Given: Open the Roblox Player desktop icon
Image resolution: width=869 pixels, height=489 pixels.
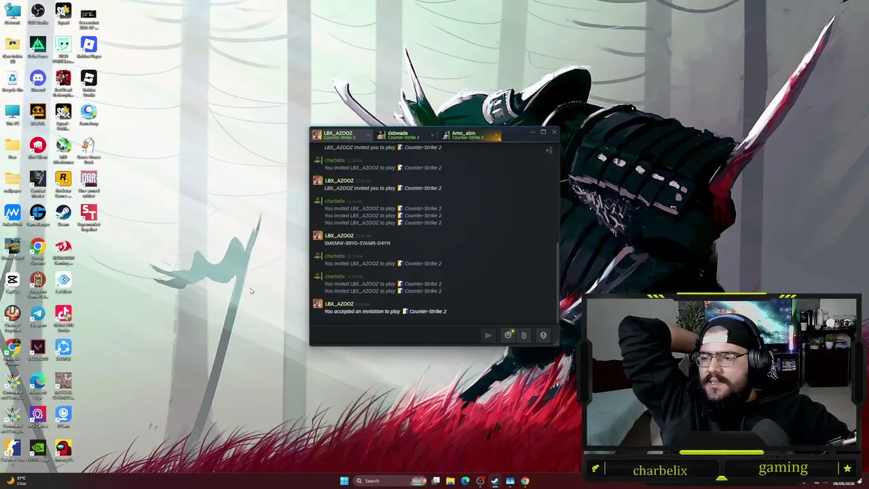Looking at the screenshot, I should tap(88, 48).
